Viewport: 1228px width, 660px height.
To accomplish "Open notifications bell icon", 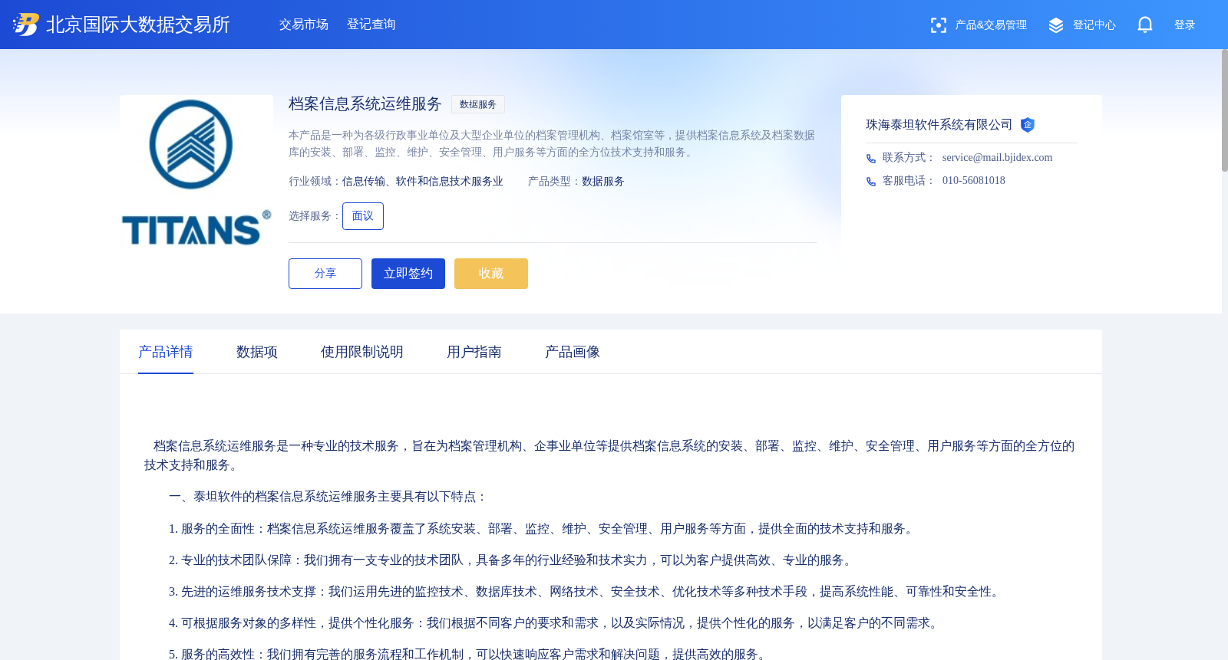I will pos(1145,25).
